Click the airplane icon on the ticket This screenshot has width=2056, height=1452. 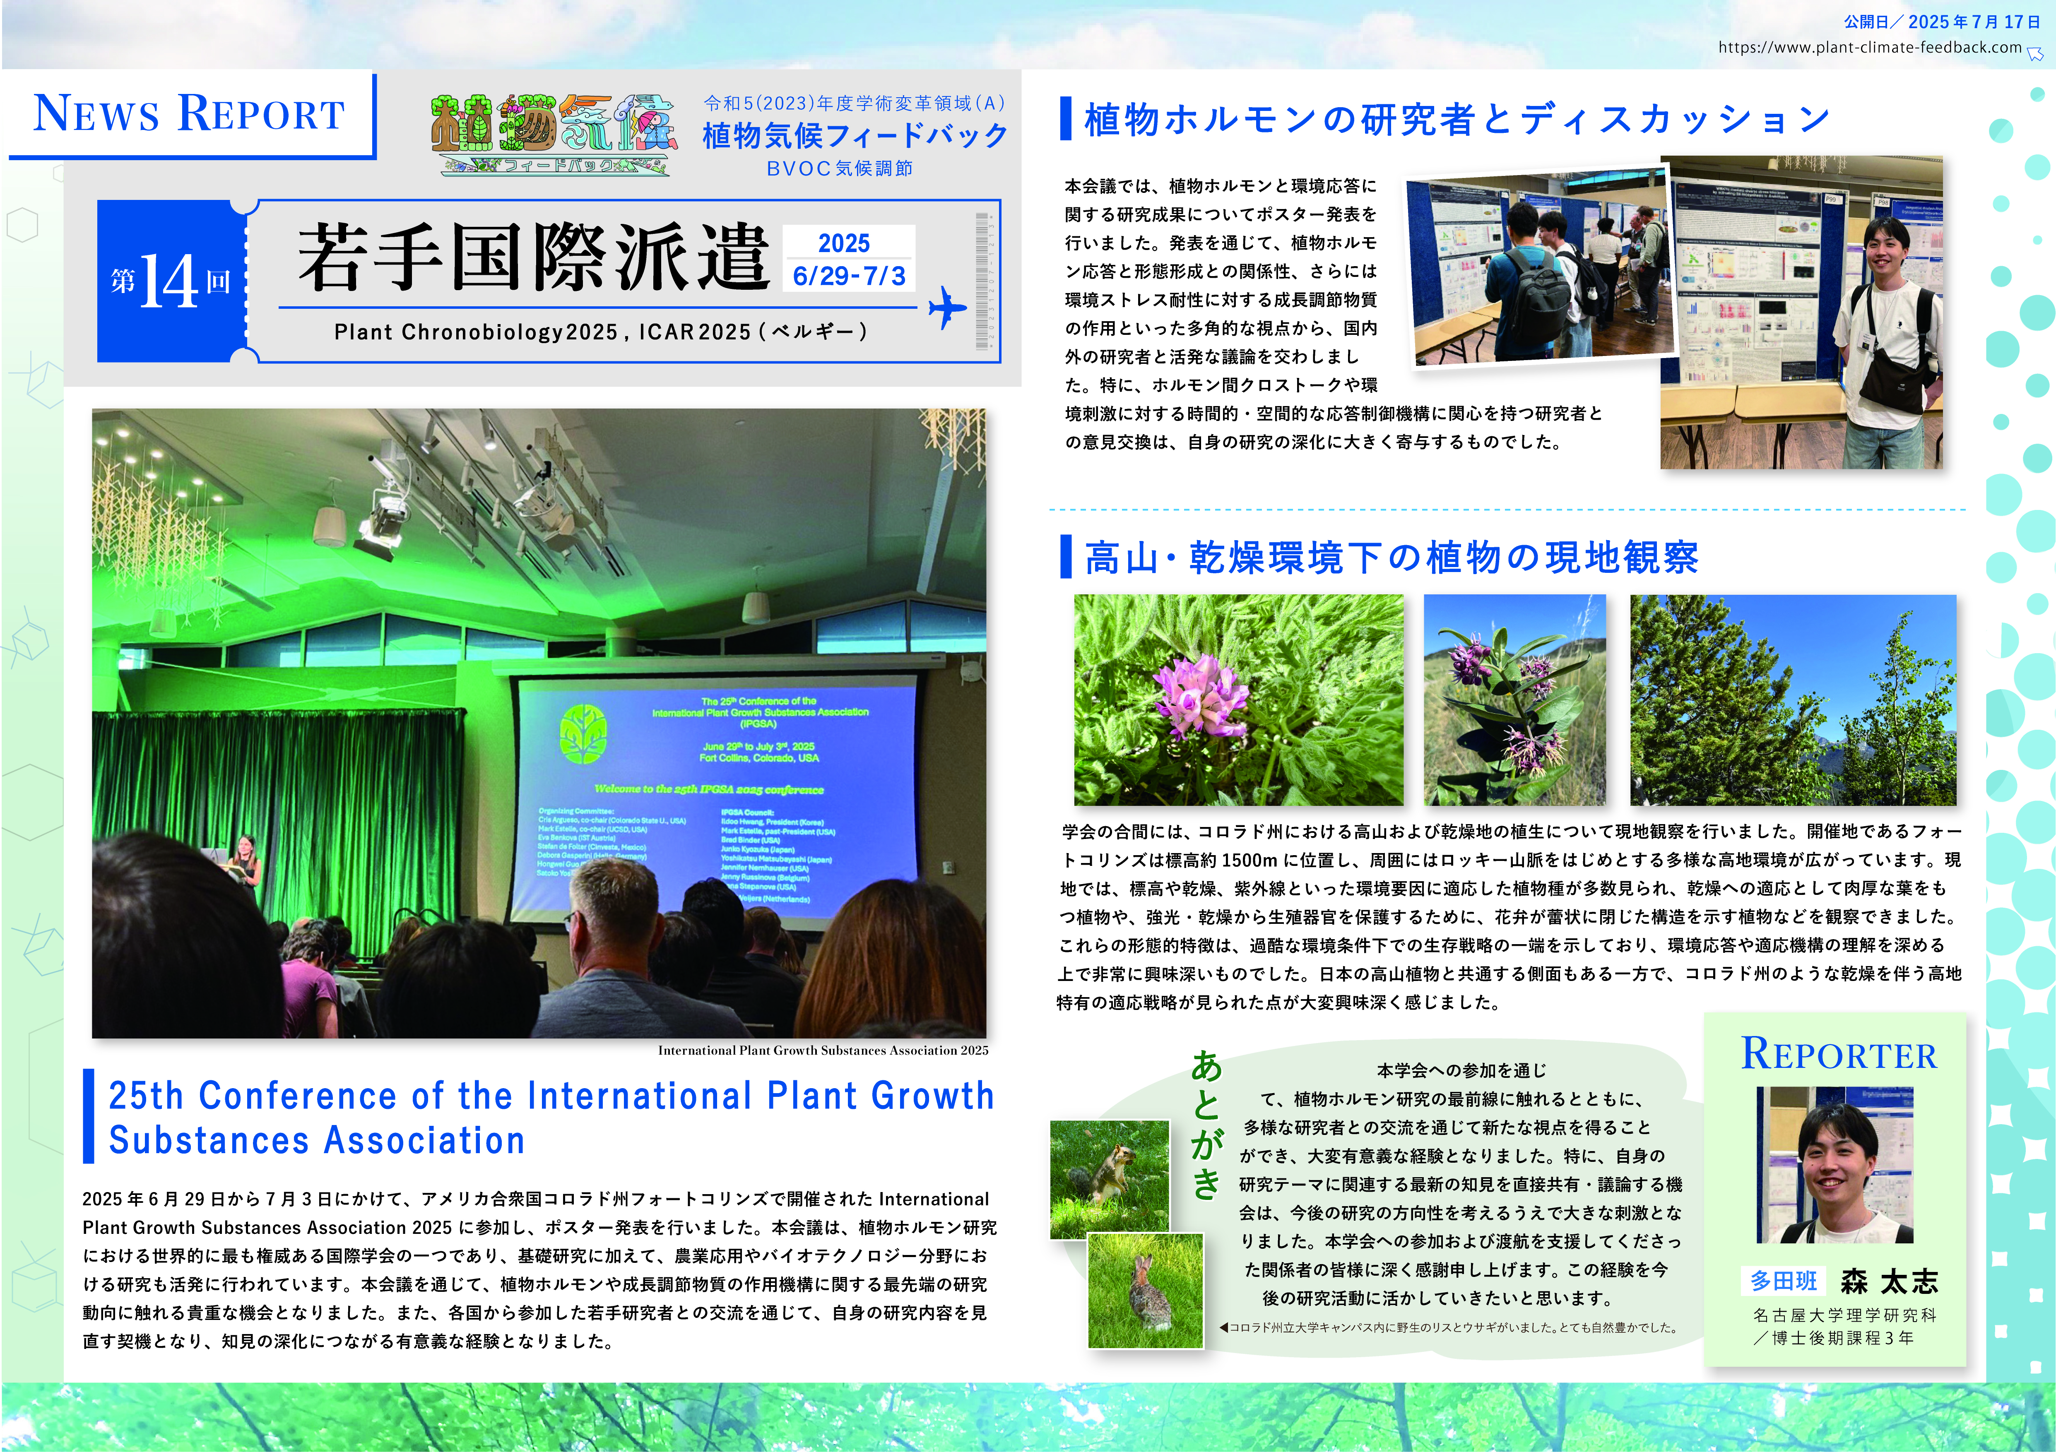(x=947, y=307)
